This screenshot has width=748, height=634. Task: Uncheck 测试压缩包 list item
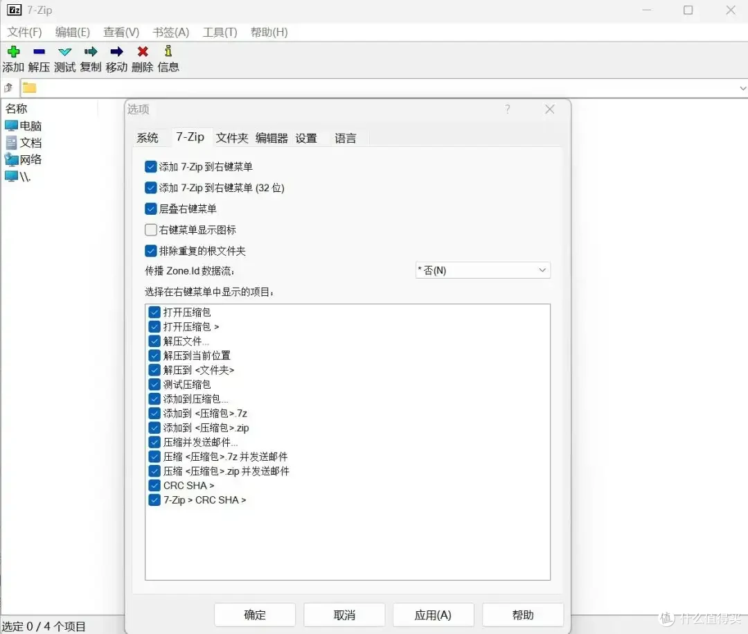click(x=154, y=385)
